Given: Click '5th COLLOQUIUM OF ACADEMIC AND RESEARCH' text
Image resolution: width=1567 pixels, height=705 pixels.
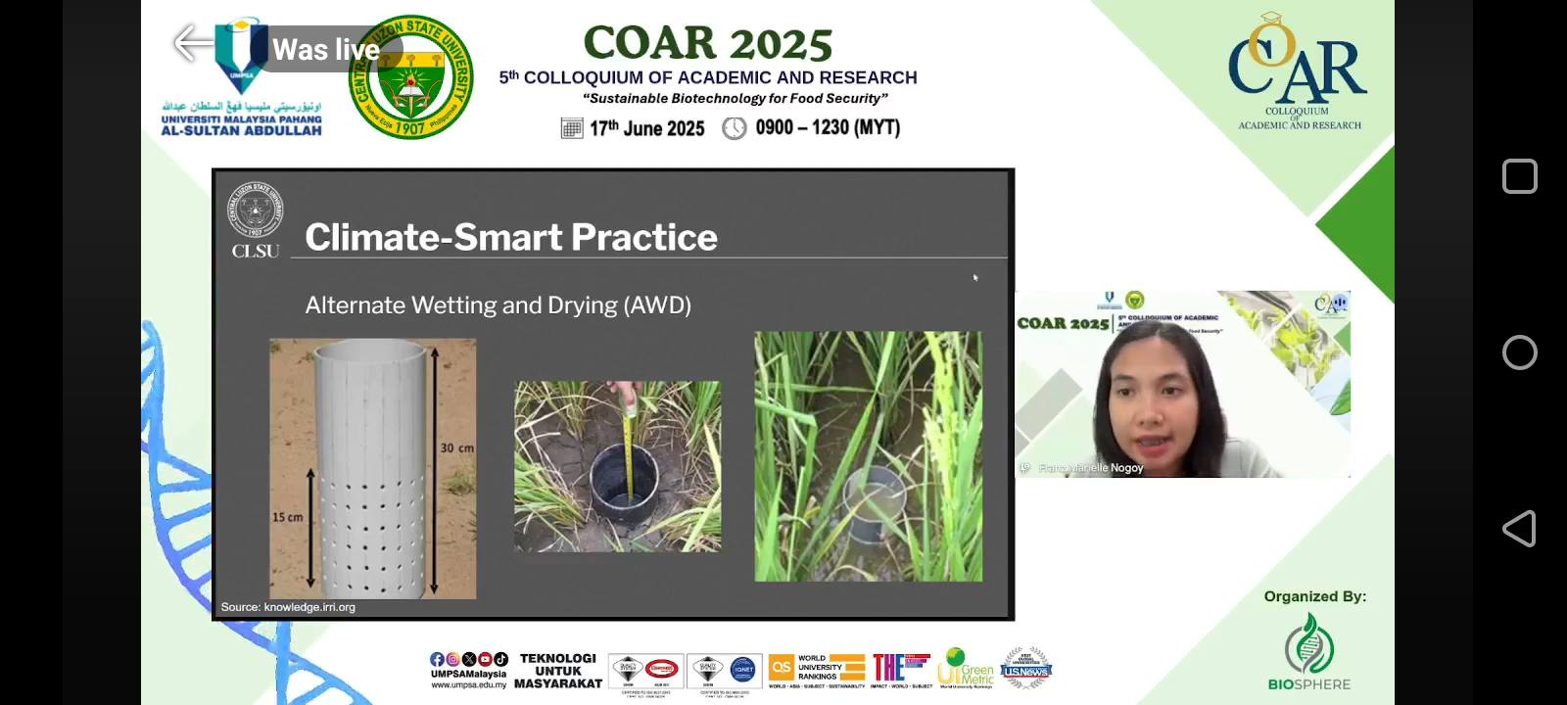Looking at the screenshot, I should (x=708, y=77).
